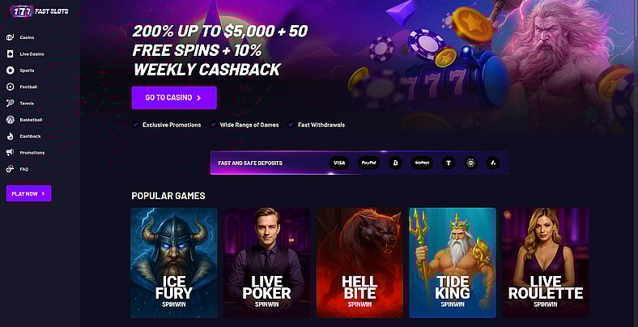
Task: Launch the Live Roulette game tile
Action: coord(545,263)
